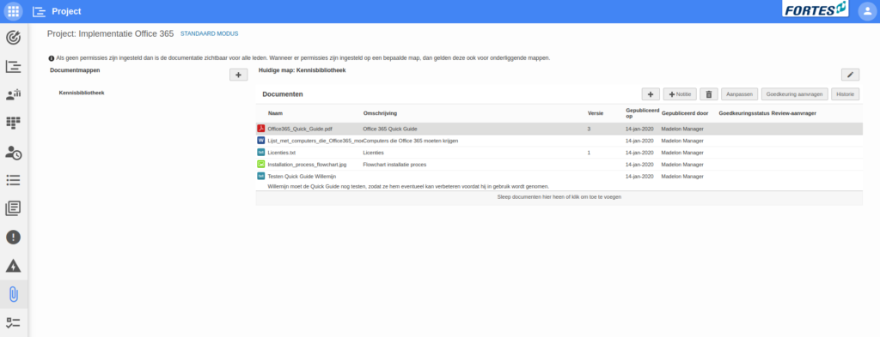Open the goals target sidebar icon

click(x=14, y=38)
